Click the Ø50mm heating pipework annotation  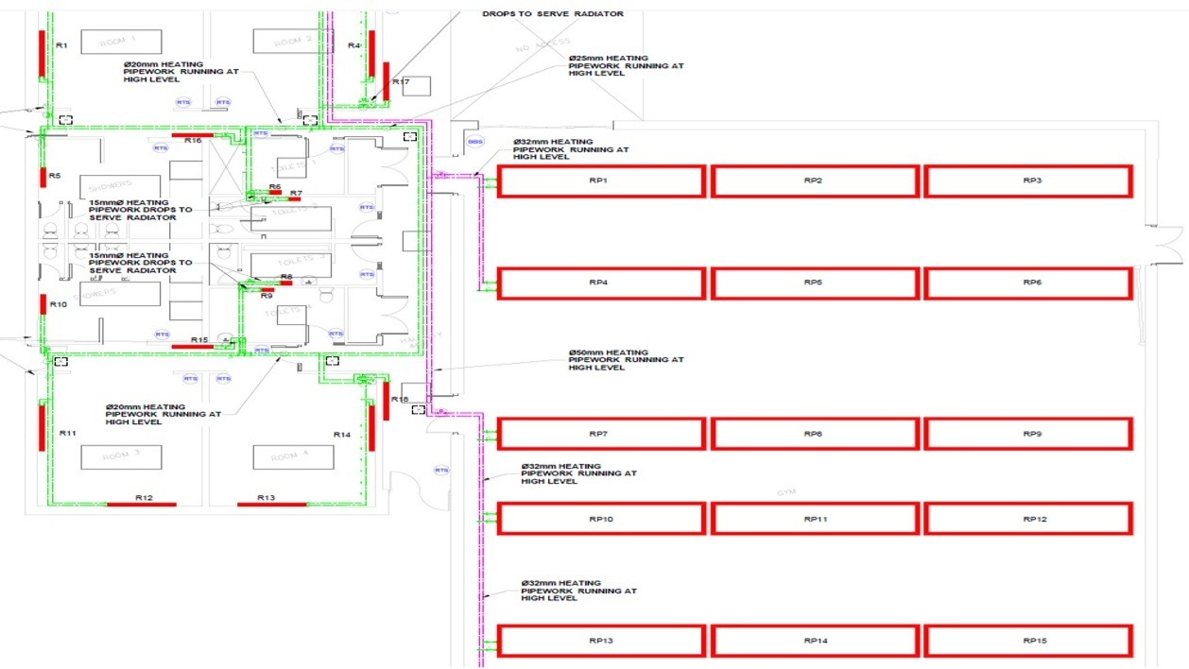pos(624,360)
